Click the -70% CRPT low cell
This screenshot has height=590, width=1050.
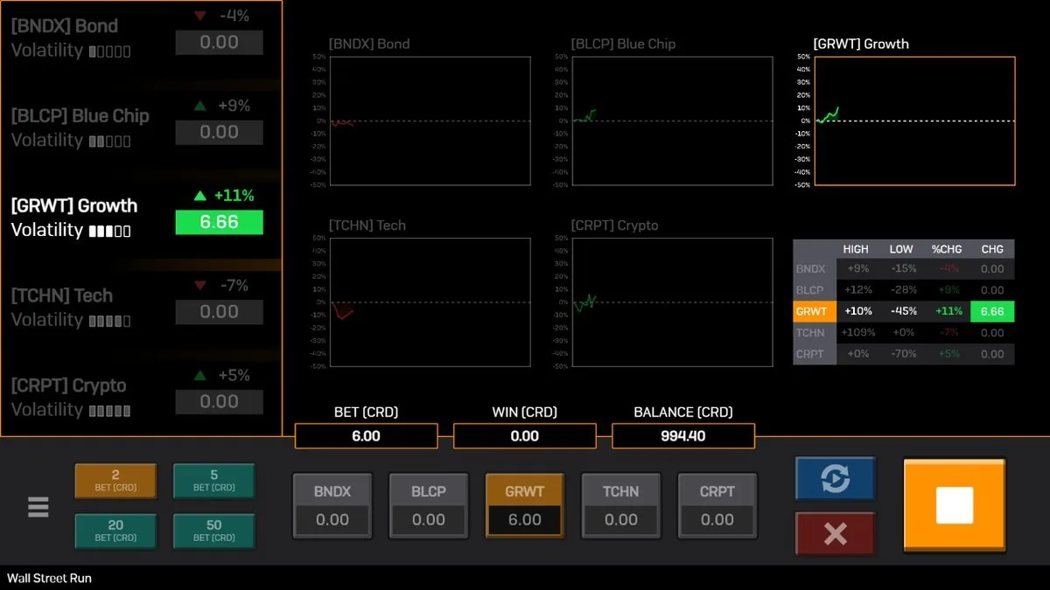tap(902, 354)
